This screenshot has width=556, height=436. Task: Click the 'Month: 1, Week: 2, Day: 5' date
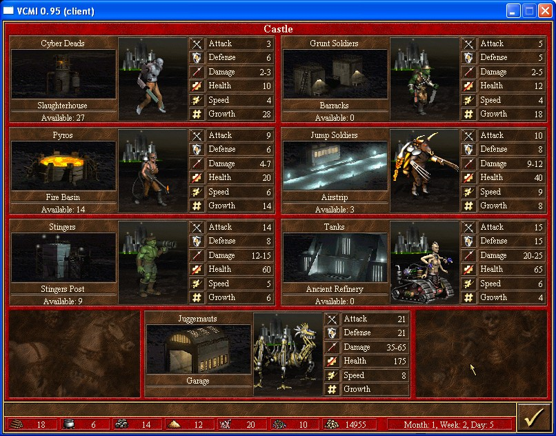point(448,425)
